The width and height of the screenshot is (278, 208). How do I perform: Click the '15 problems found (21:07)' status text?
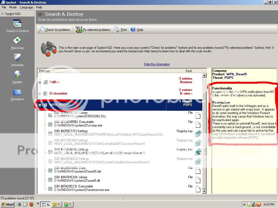click(x=17, y=198)
